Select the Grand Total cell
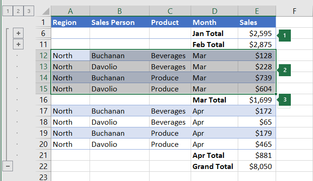 click(x=214, y=166)
